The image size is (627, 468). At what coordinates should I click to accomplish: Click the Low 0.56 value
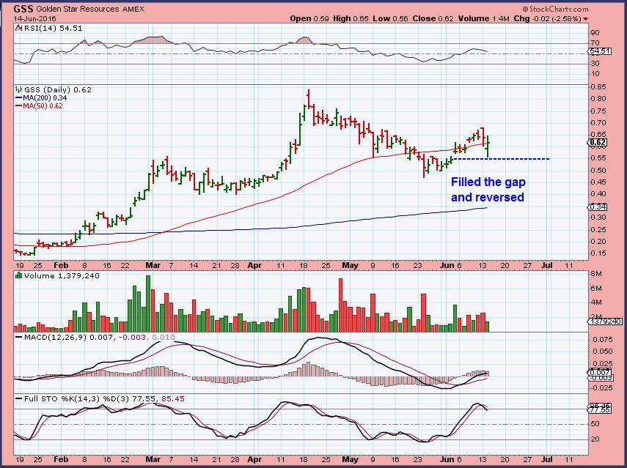tap(390, 19)
